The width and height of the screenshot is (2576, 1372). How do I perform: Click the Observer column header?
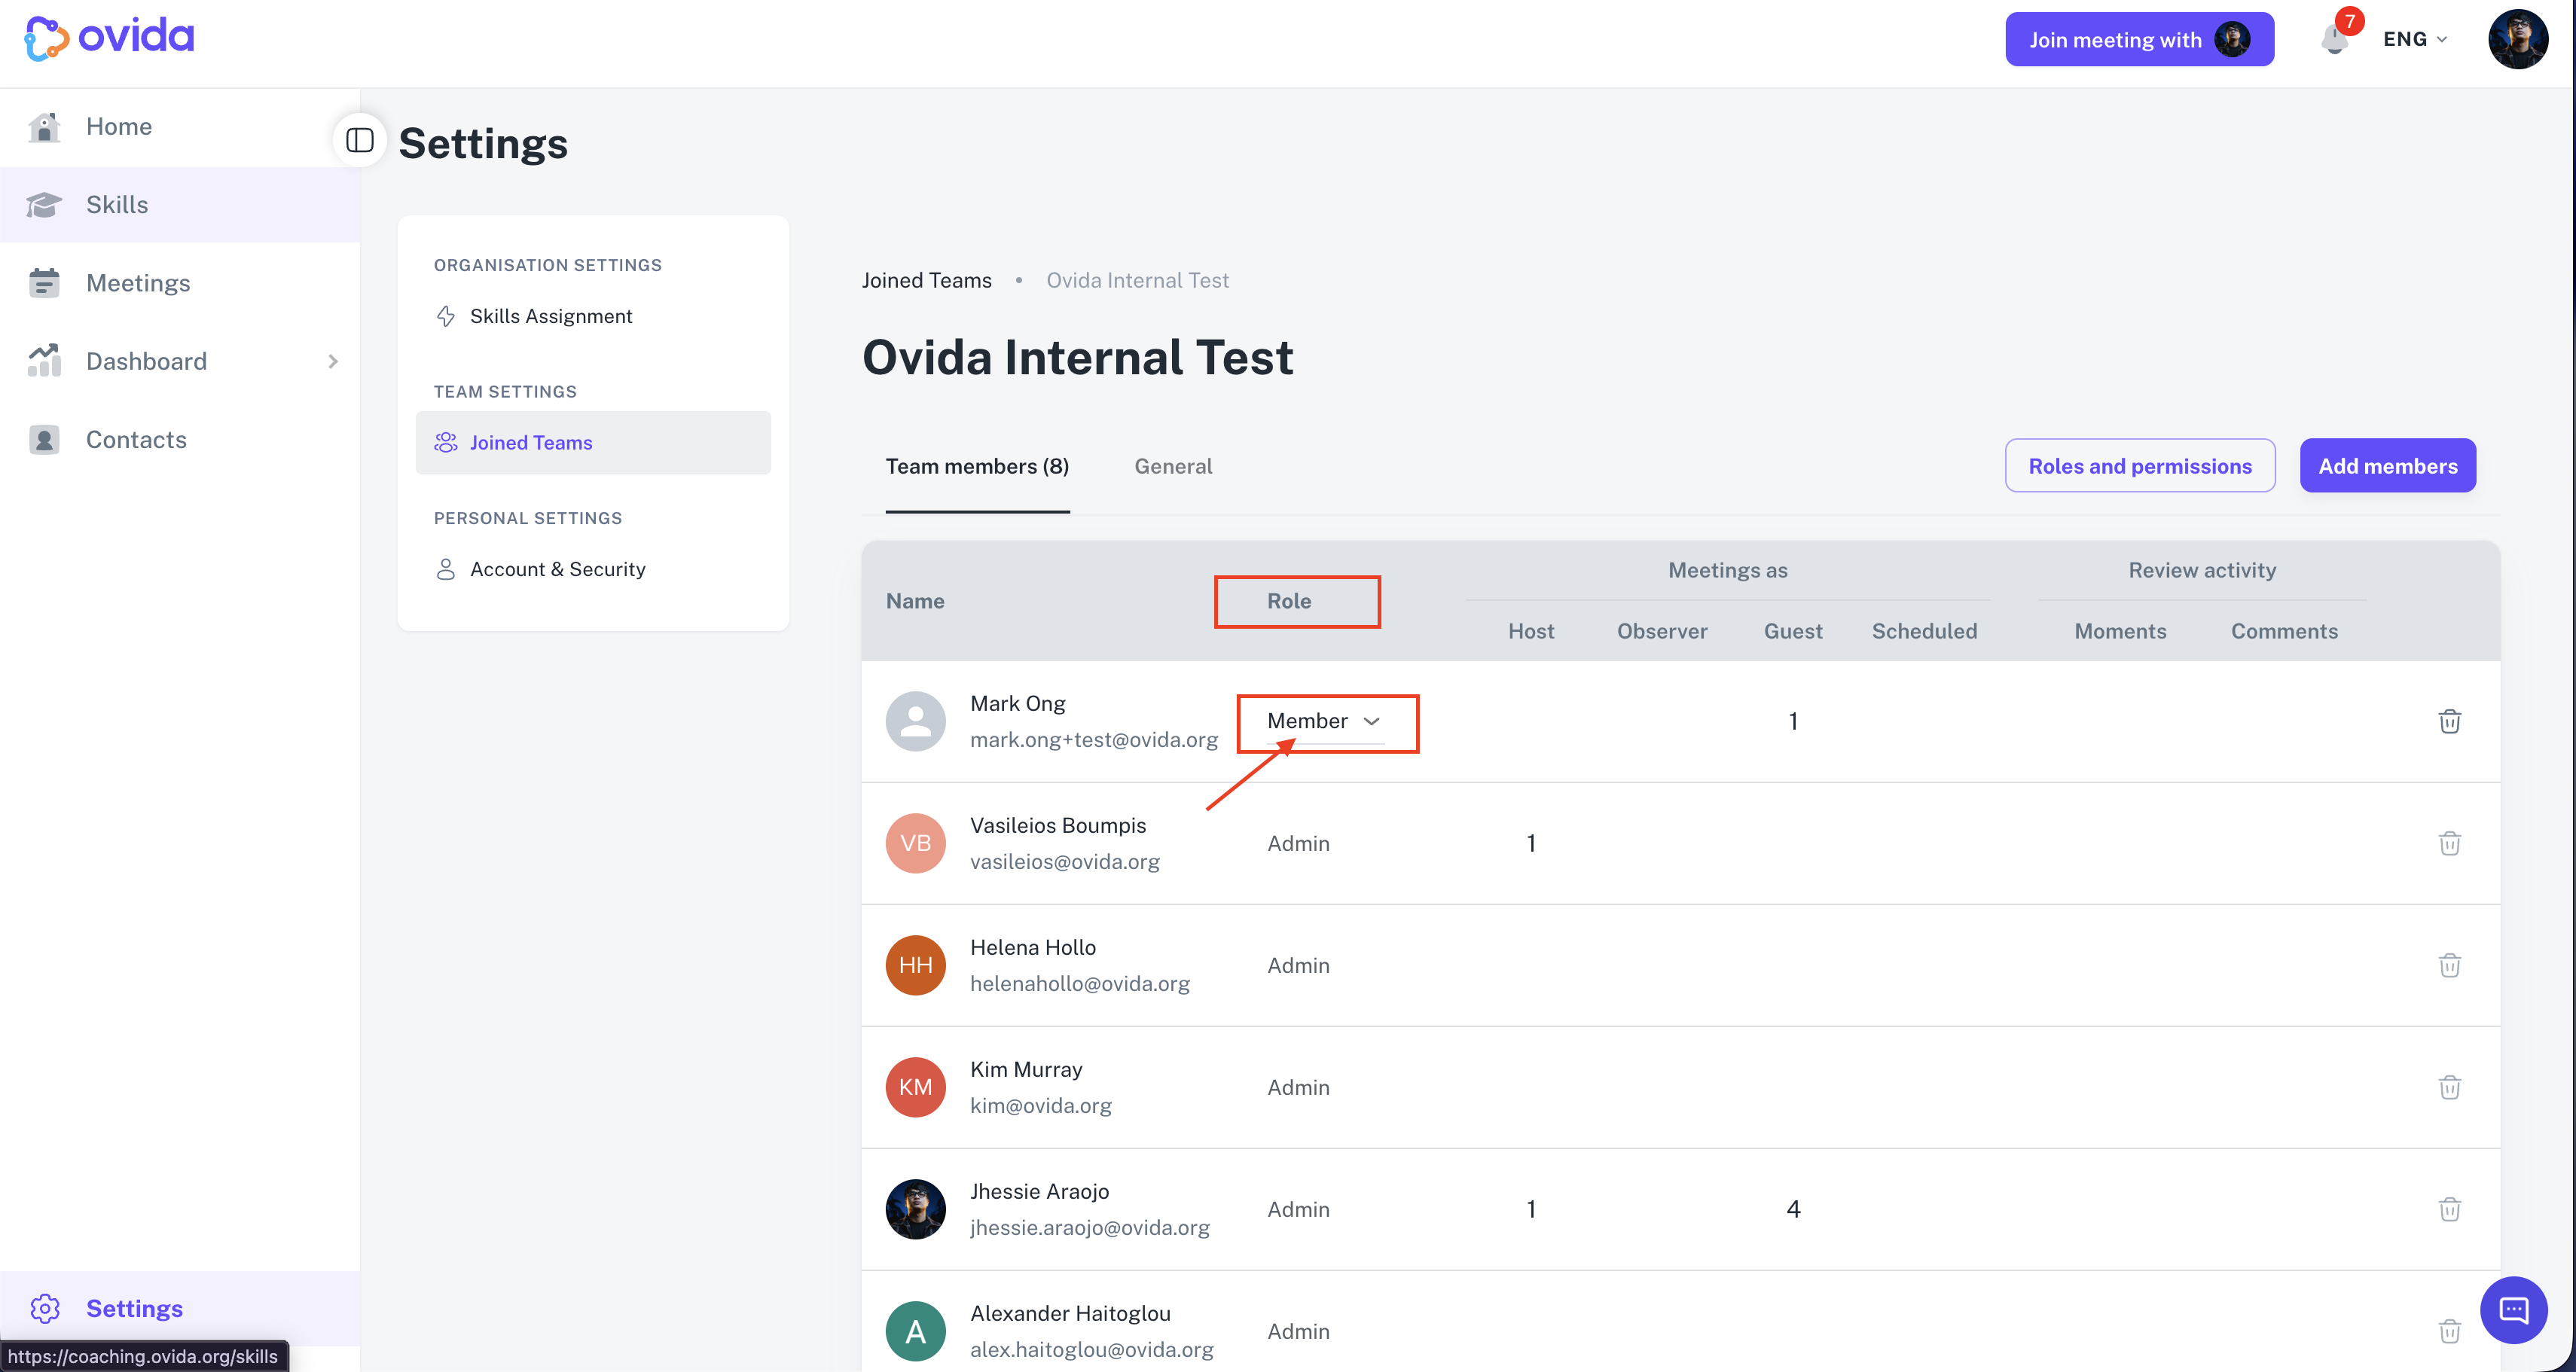click(1662, 631)
